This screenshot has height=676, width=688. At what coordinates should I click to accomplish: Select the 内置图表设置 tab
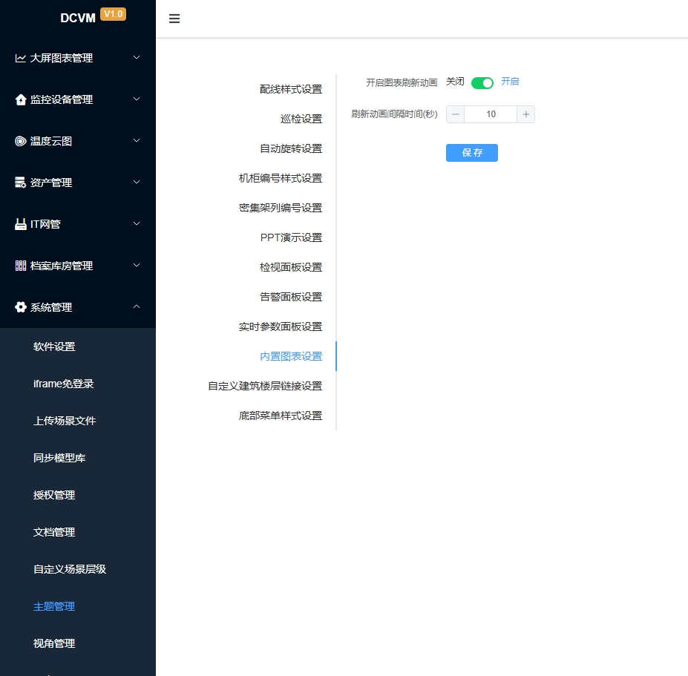(291, 356)
